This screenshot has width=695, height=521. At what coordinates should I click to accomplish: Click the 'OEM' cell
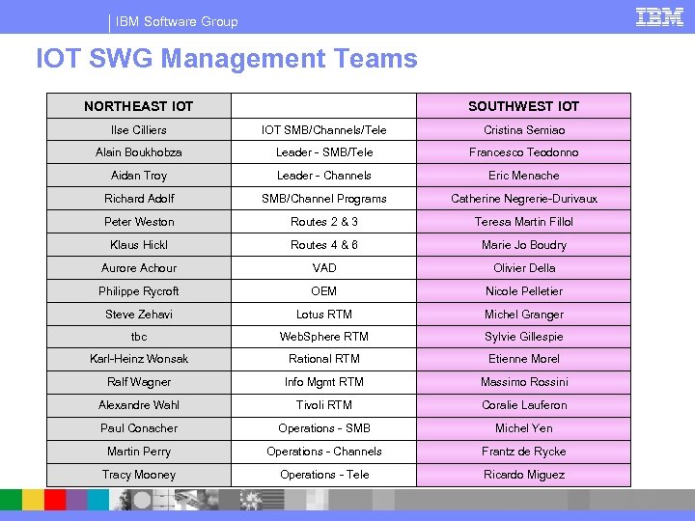pos(323,291)
